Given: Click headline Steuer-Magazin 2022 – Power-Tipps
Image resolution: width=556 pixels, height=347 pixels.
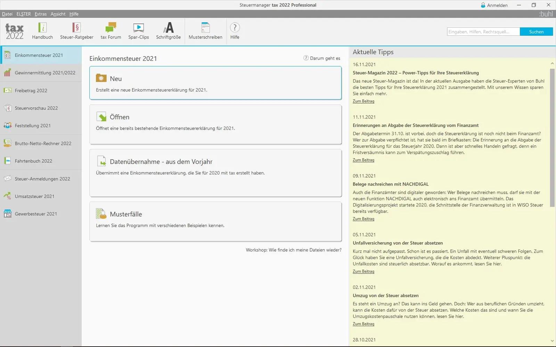Looking at the screenshot, I should tap(416, 73).
